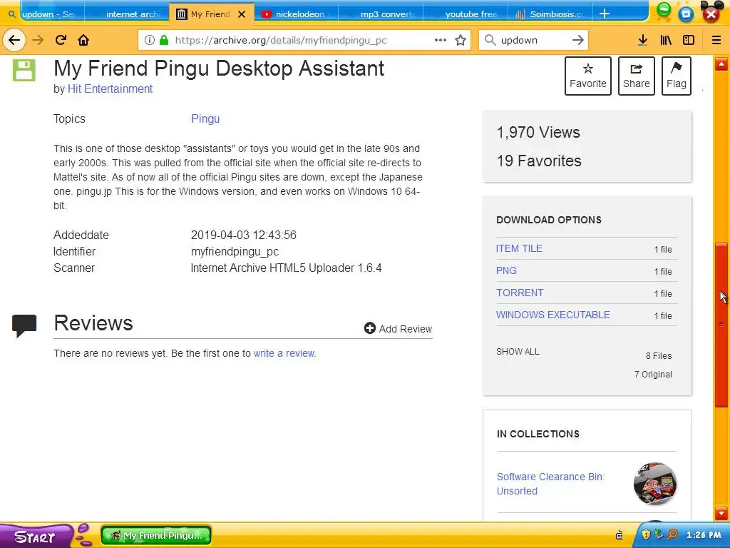Viewport: 730px width, 548px height.
Task: Click the 19 Favorites text
Action: [x=539, y=161]
